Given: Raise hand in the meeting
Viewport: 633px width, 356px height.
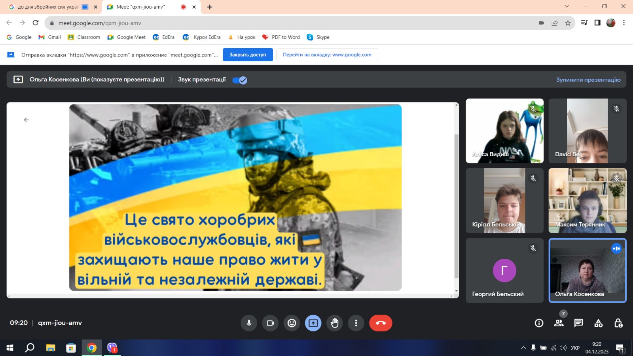Looking at the screenshot, I should [335, 323].
